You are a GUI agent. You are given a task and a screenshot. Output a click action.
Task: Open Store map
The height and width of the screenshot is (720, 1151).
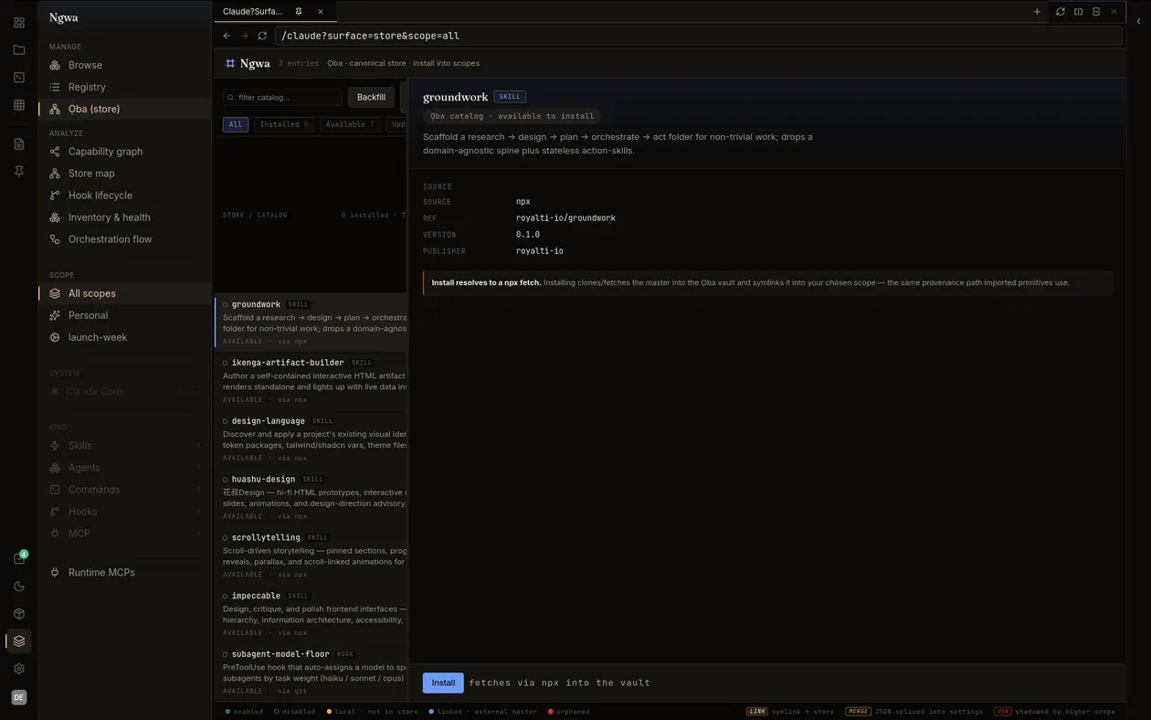click(x=124, y=174)
